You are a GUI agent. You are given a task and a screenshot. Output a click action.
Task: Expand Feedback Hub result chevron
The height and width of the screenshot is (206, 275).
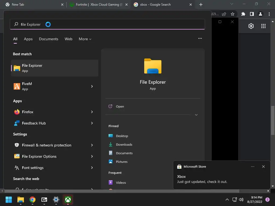pos(92,123)
